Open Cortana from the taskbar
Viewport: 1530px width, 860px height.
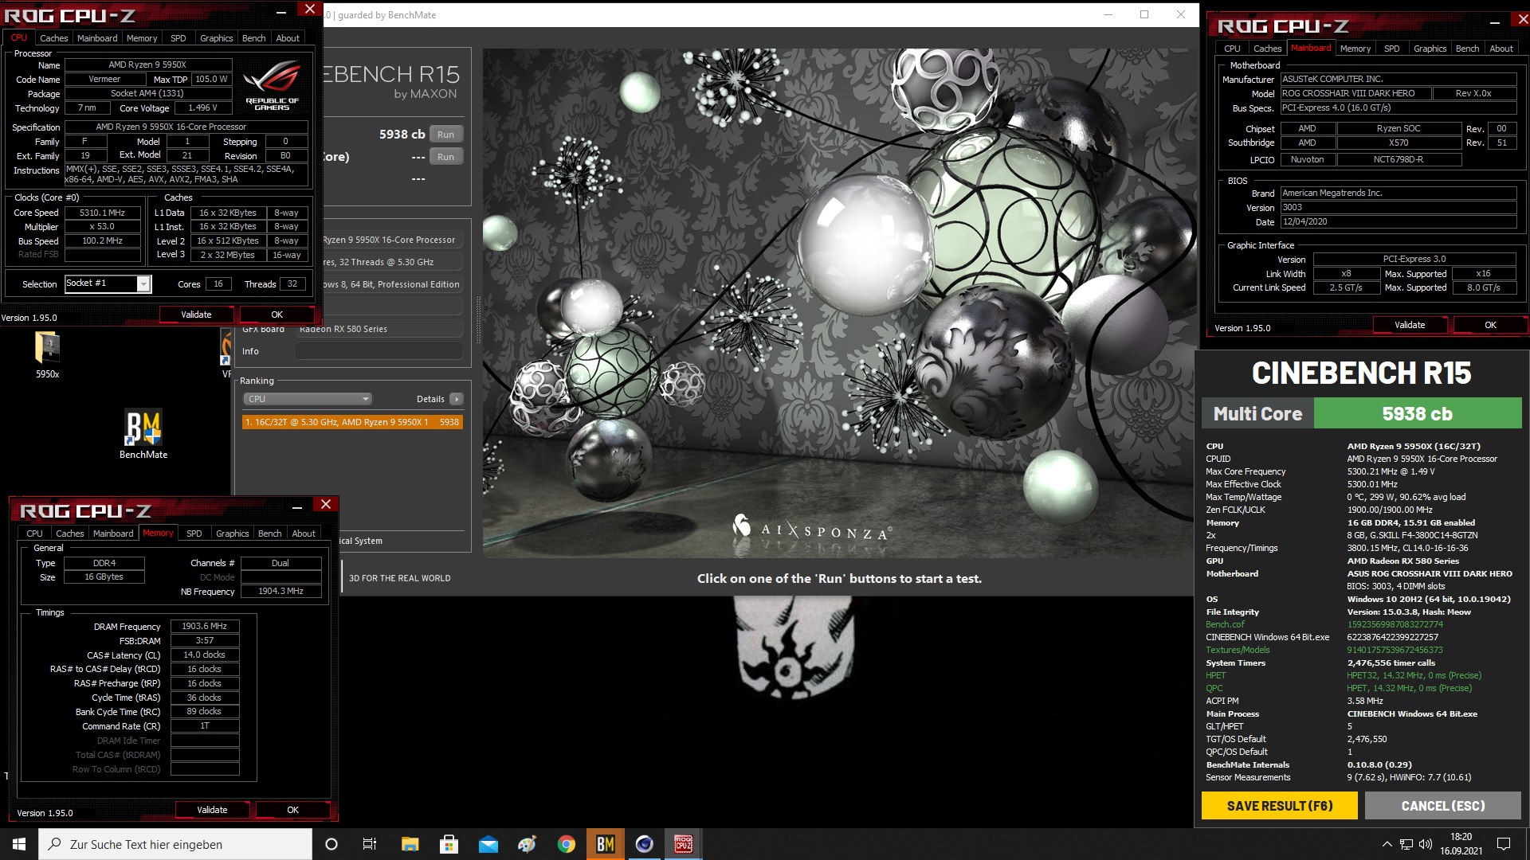pos(331,844)
